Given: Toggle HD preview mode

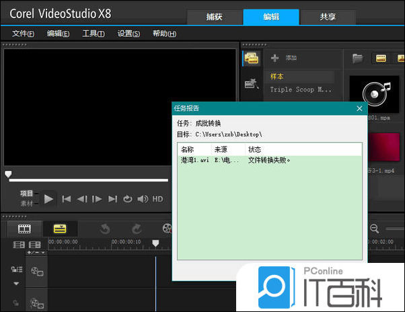Looking at the screenshot, I should [158, 199].
